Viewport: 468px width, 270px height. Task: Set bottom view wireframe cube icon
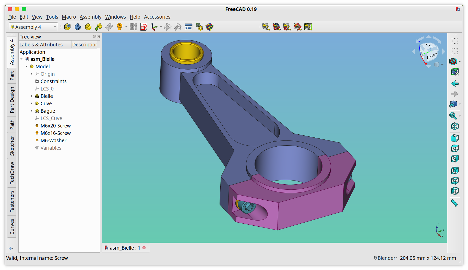click(455, 181)
